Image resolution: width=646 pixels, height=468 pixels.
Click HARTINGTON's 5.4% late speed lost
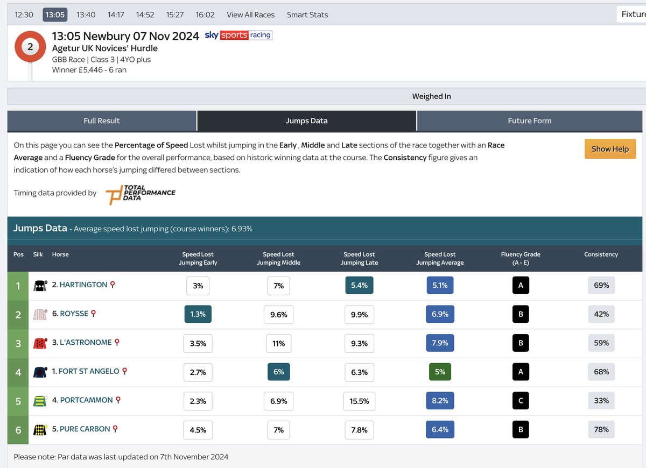[359, 286]
